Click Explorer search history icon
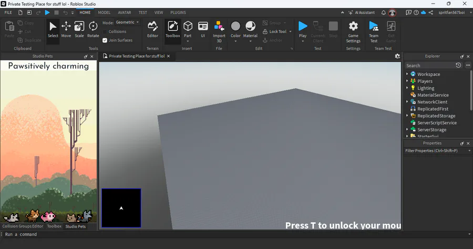Image resolution: width=473 pixels, height=249 pixels. coord(458,65)
